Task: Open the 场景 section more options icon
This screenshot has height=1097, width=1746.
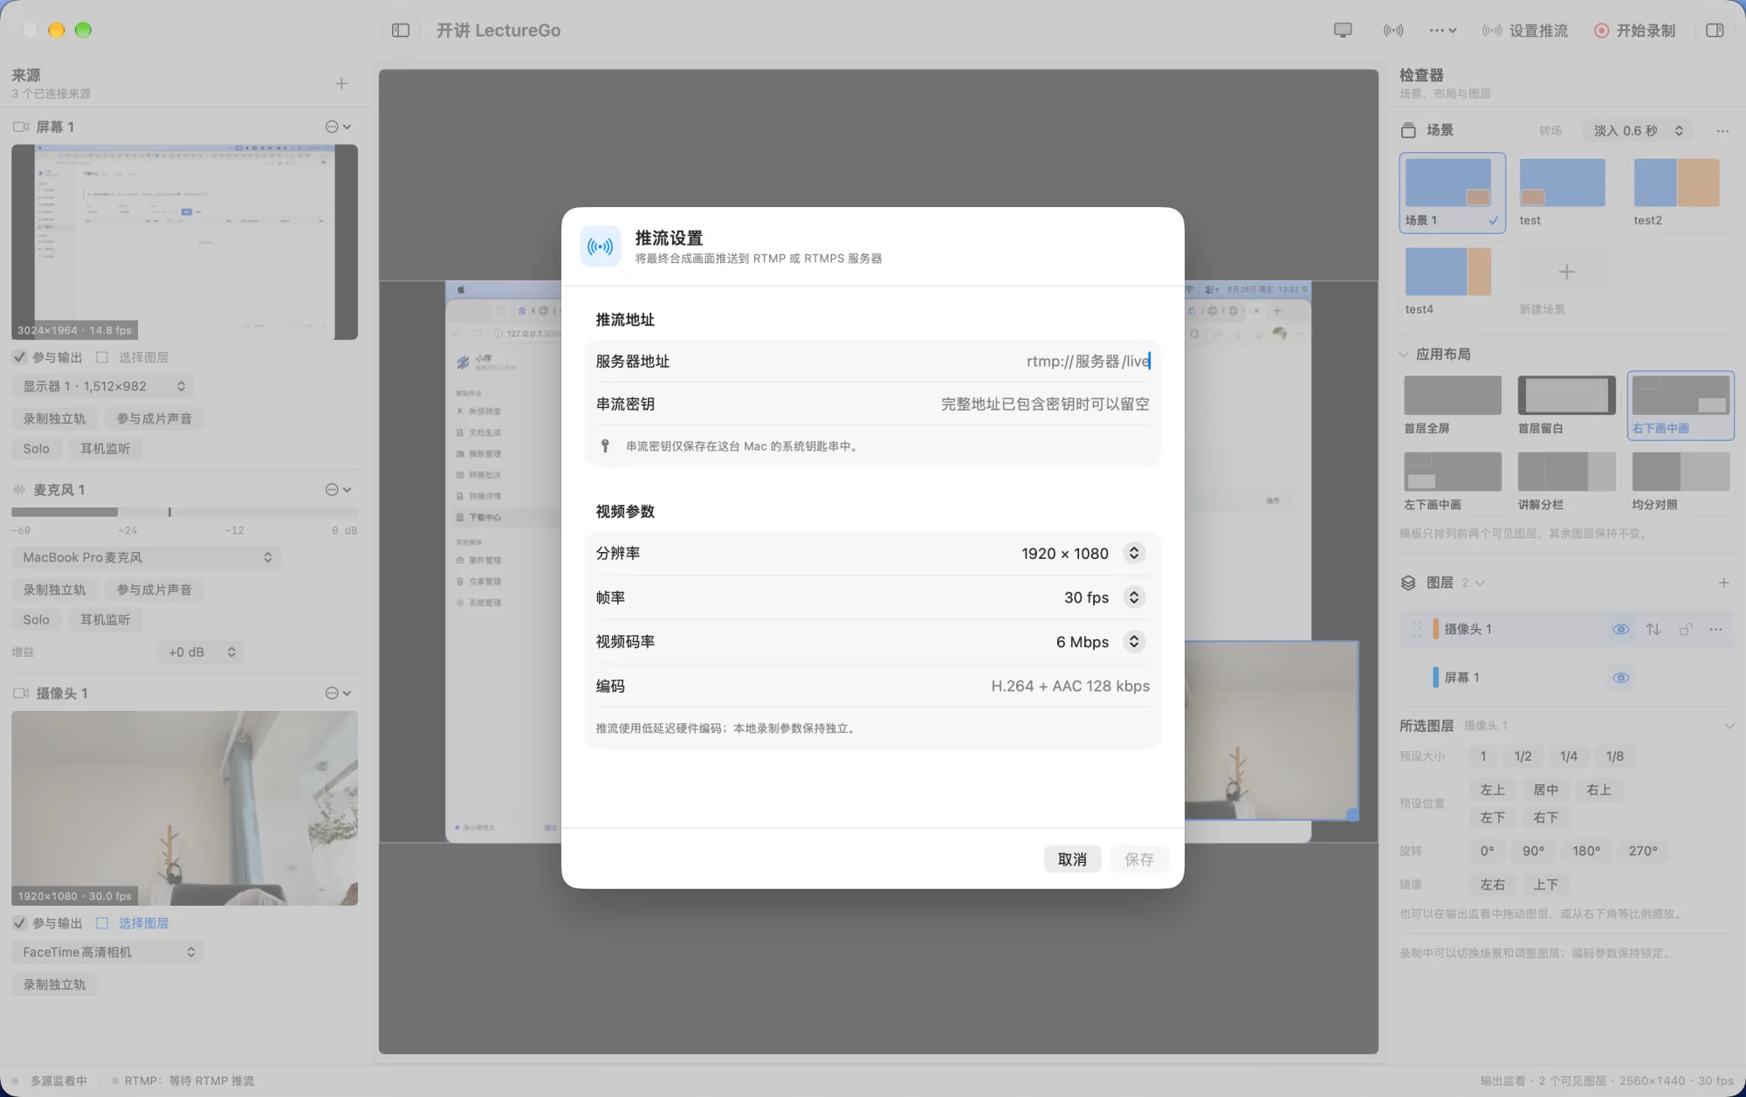Action: tap(1722, 131)
